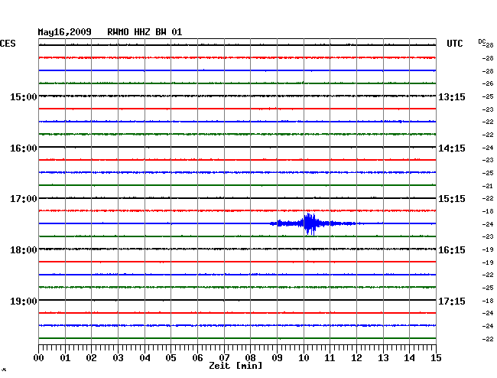Viewport: 497px width, 378px height.
Task: Select the station label RWMO HHZ BW 01
Action: point(145,32)
